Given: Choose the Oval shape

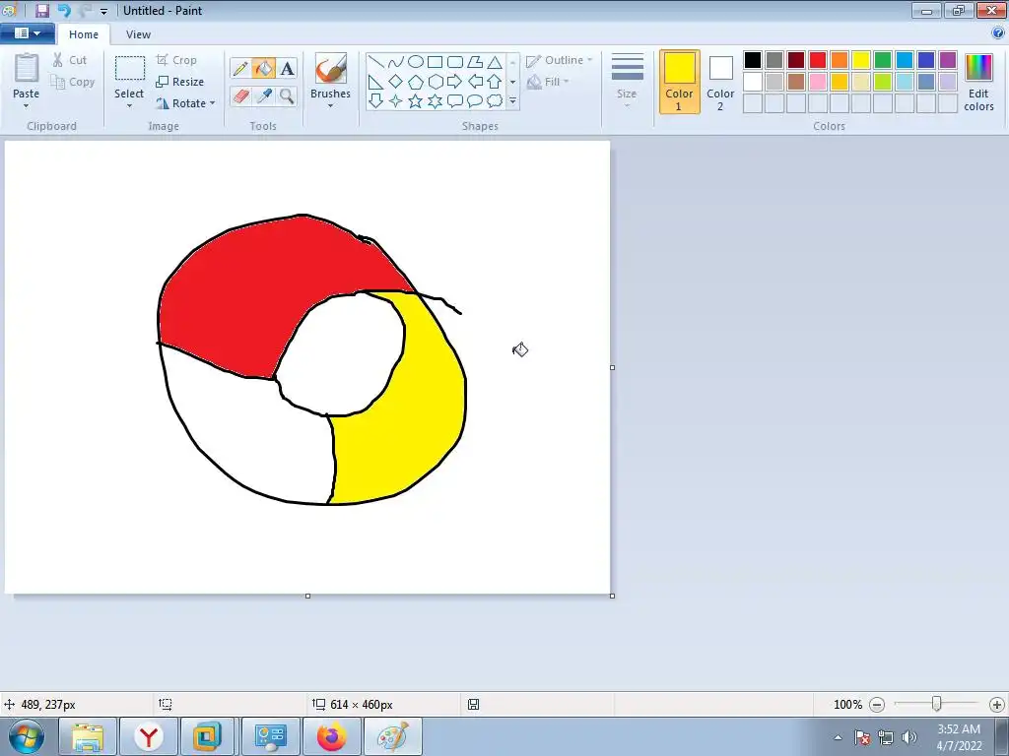Looking at the screenshot, I should pos(416,62).
